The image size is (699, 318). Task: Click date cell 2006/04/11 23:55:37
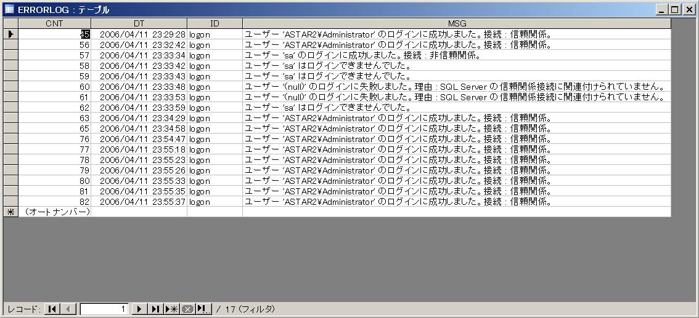point(139,202)
